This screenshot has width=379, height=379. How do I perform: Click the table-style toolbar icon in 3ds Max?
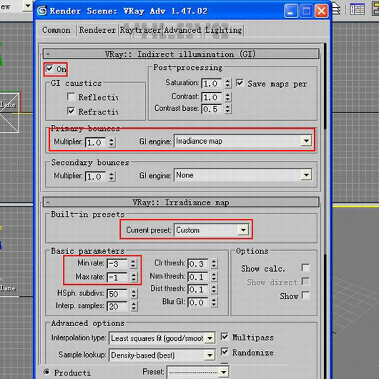[x=357, y=9]
